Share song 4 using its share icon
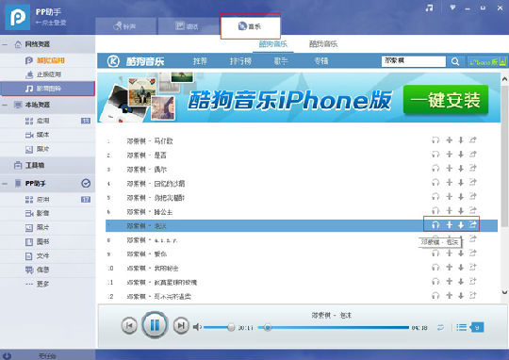Image resolution: width=509 pixels, height=360 pixels. tap(472, 183)
